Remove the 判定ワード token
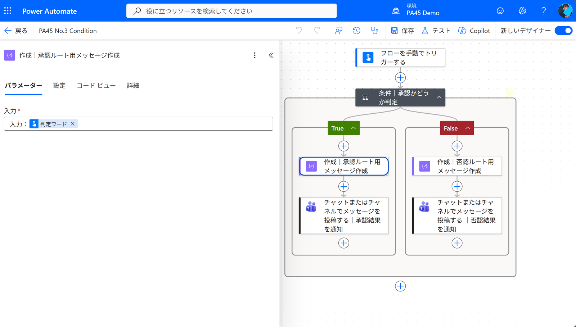 [73, 124]
